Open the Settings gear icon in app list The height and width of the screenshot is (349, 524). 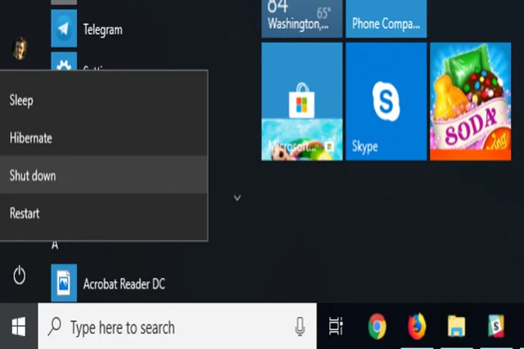coord(64,61)
